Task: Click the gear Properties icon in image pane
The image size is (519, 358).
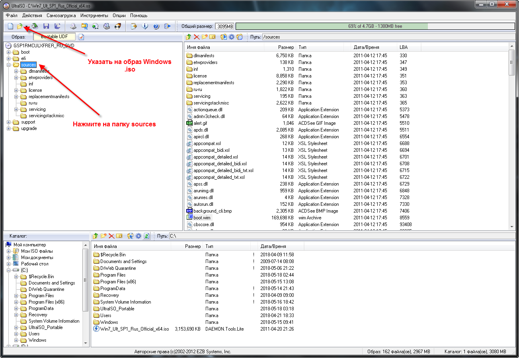Action: tap(232, 37)
